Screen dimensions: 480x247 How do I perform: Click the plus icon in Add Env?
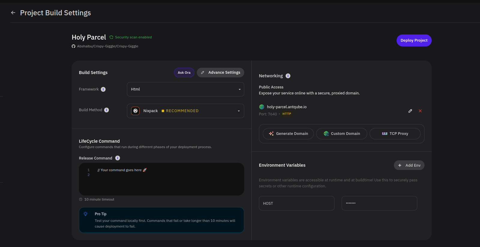click(x=400, y=165)
